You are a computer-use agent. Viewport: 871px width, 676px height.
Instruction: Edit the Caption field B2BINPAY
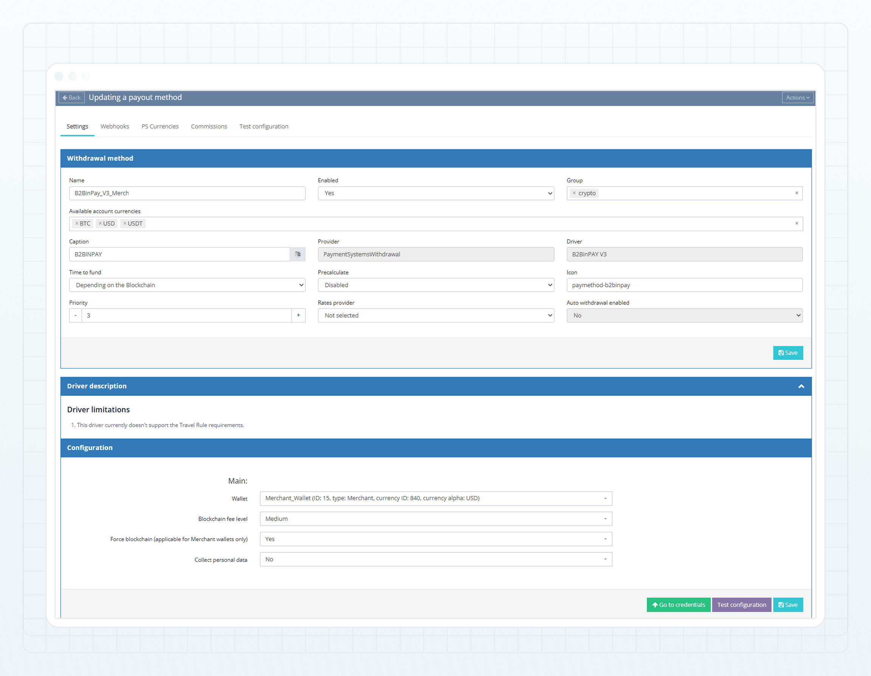[x=179, y=254]
